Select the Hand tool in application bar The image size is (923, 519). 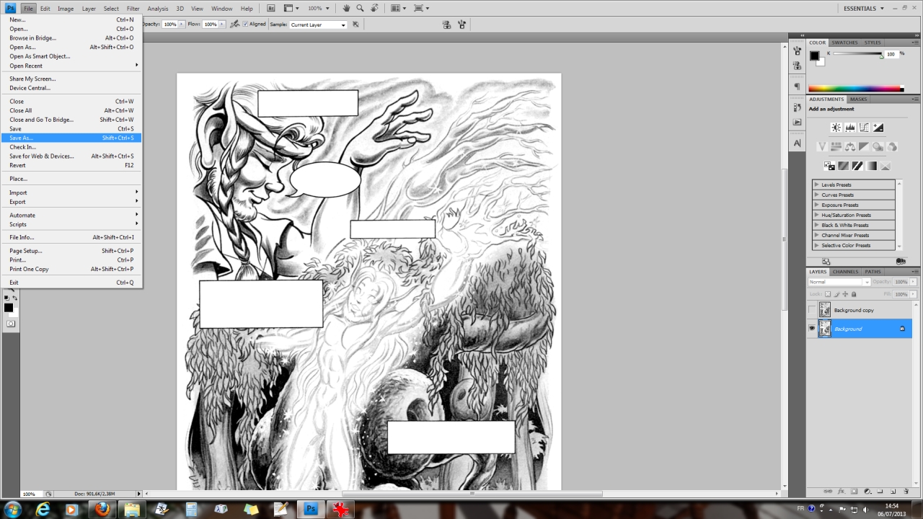coord(347,9)
